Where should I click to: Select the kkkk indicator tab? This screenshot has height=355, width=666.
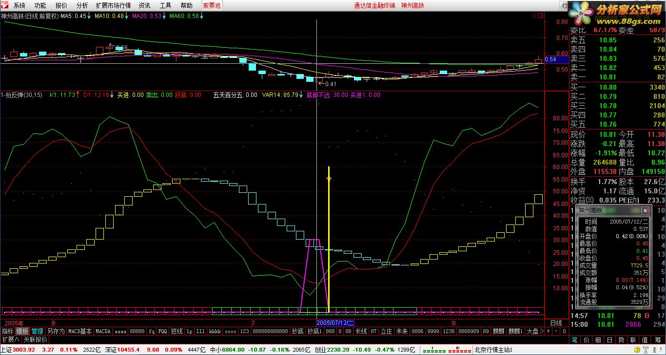[x=215, y=331]
